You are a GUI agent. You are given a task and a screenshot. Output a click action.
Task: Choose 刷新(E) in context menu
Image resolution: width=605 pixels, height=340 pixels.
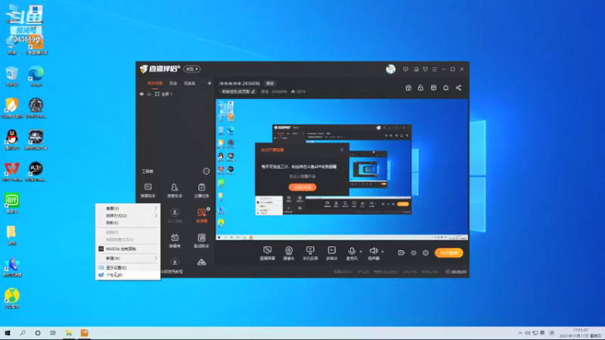pos(128,223)
